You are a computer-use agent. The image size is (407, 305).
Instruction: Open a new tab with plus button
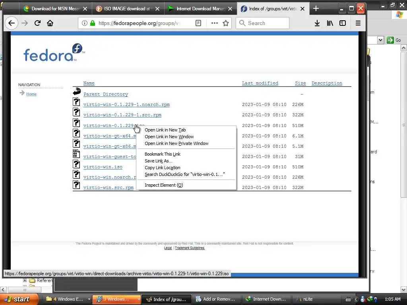tap(316, 9)
